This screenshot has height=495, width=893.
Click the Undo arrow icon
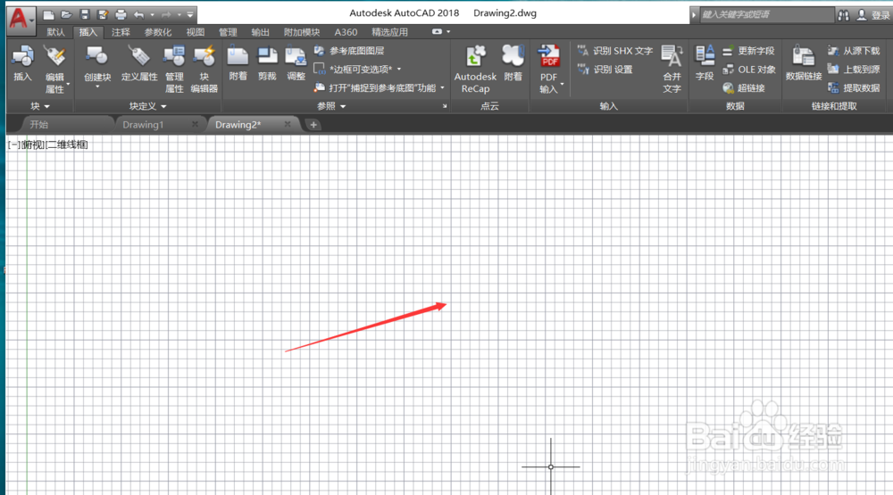coord(139,15)
